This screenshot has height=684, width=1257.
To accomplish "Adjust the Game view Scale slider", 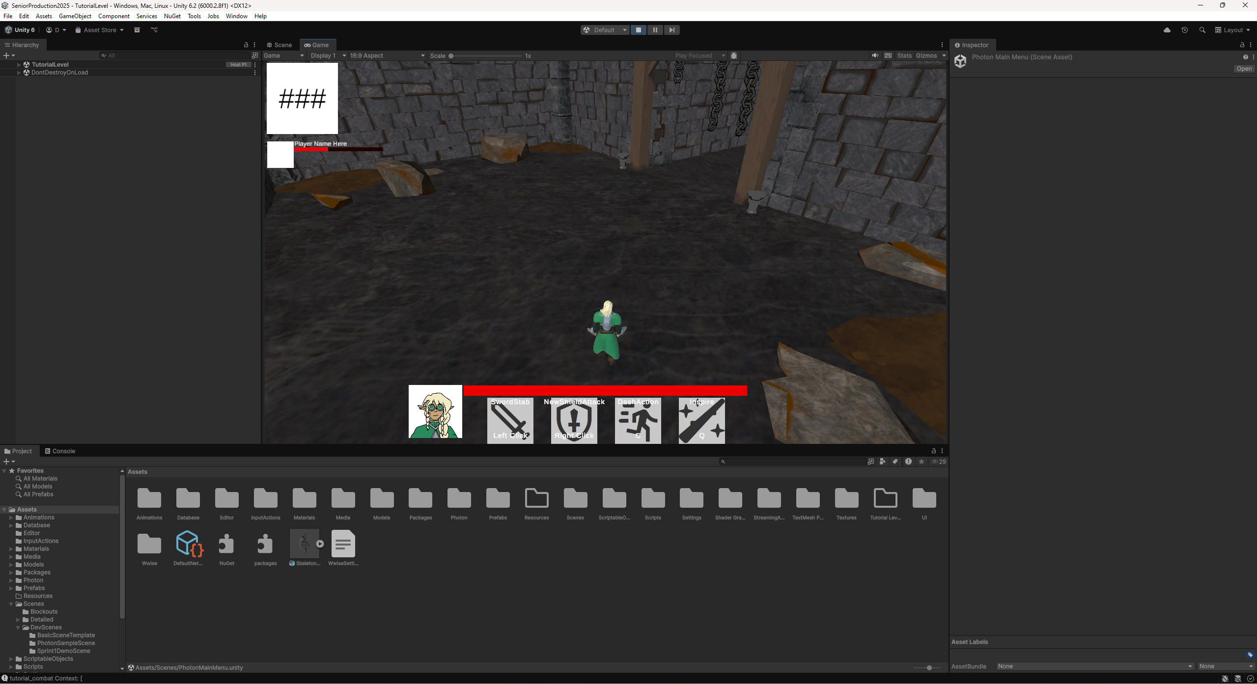I will pyautogui.click(x=451, y=56).
